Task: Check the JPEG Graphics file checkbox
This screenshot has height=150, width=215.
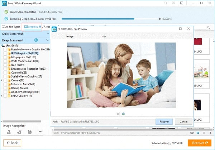Action: pos(5,53)
